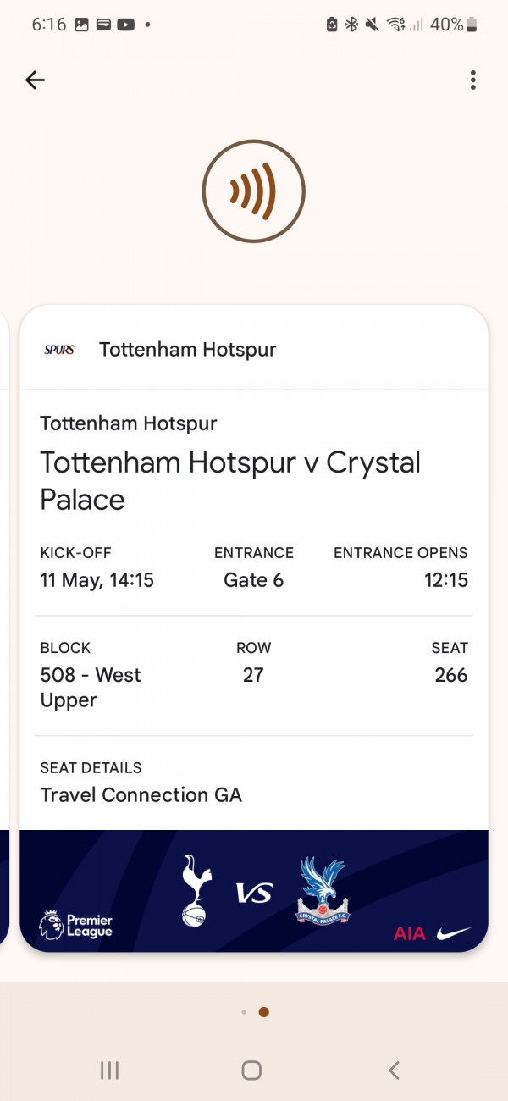Switch to the first page indicator dot
Viewport: 508px width, 1101px height.
[244, 1011]
